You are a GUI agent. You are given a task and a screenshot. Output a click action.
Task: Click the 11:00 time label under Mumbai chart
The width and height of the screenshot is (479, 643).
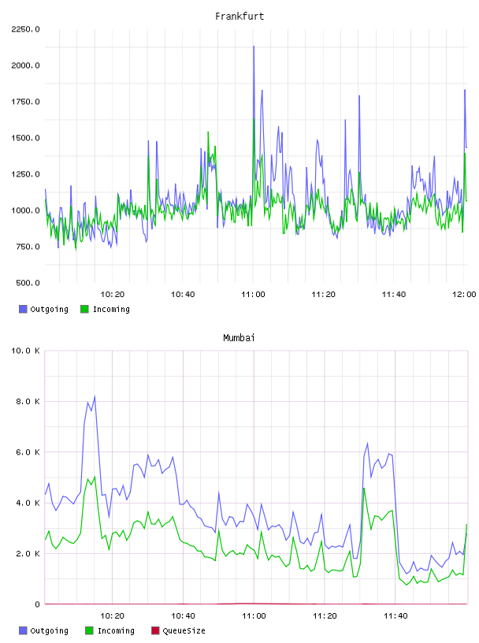click(x=254, y=616)
